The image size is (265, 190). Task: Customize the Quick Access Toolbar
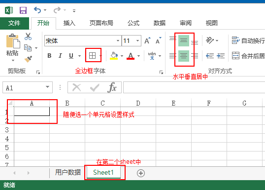(74, 11)
